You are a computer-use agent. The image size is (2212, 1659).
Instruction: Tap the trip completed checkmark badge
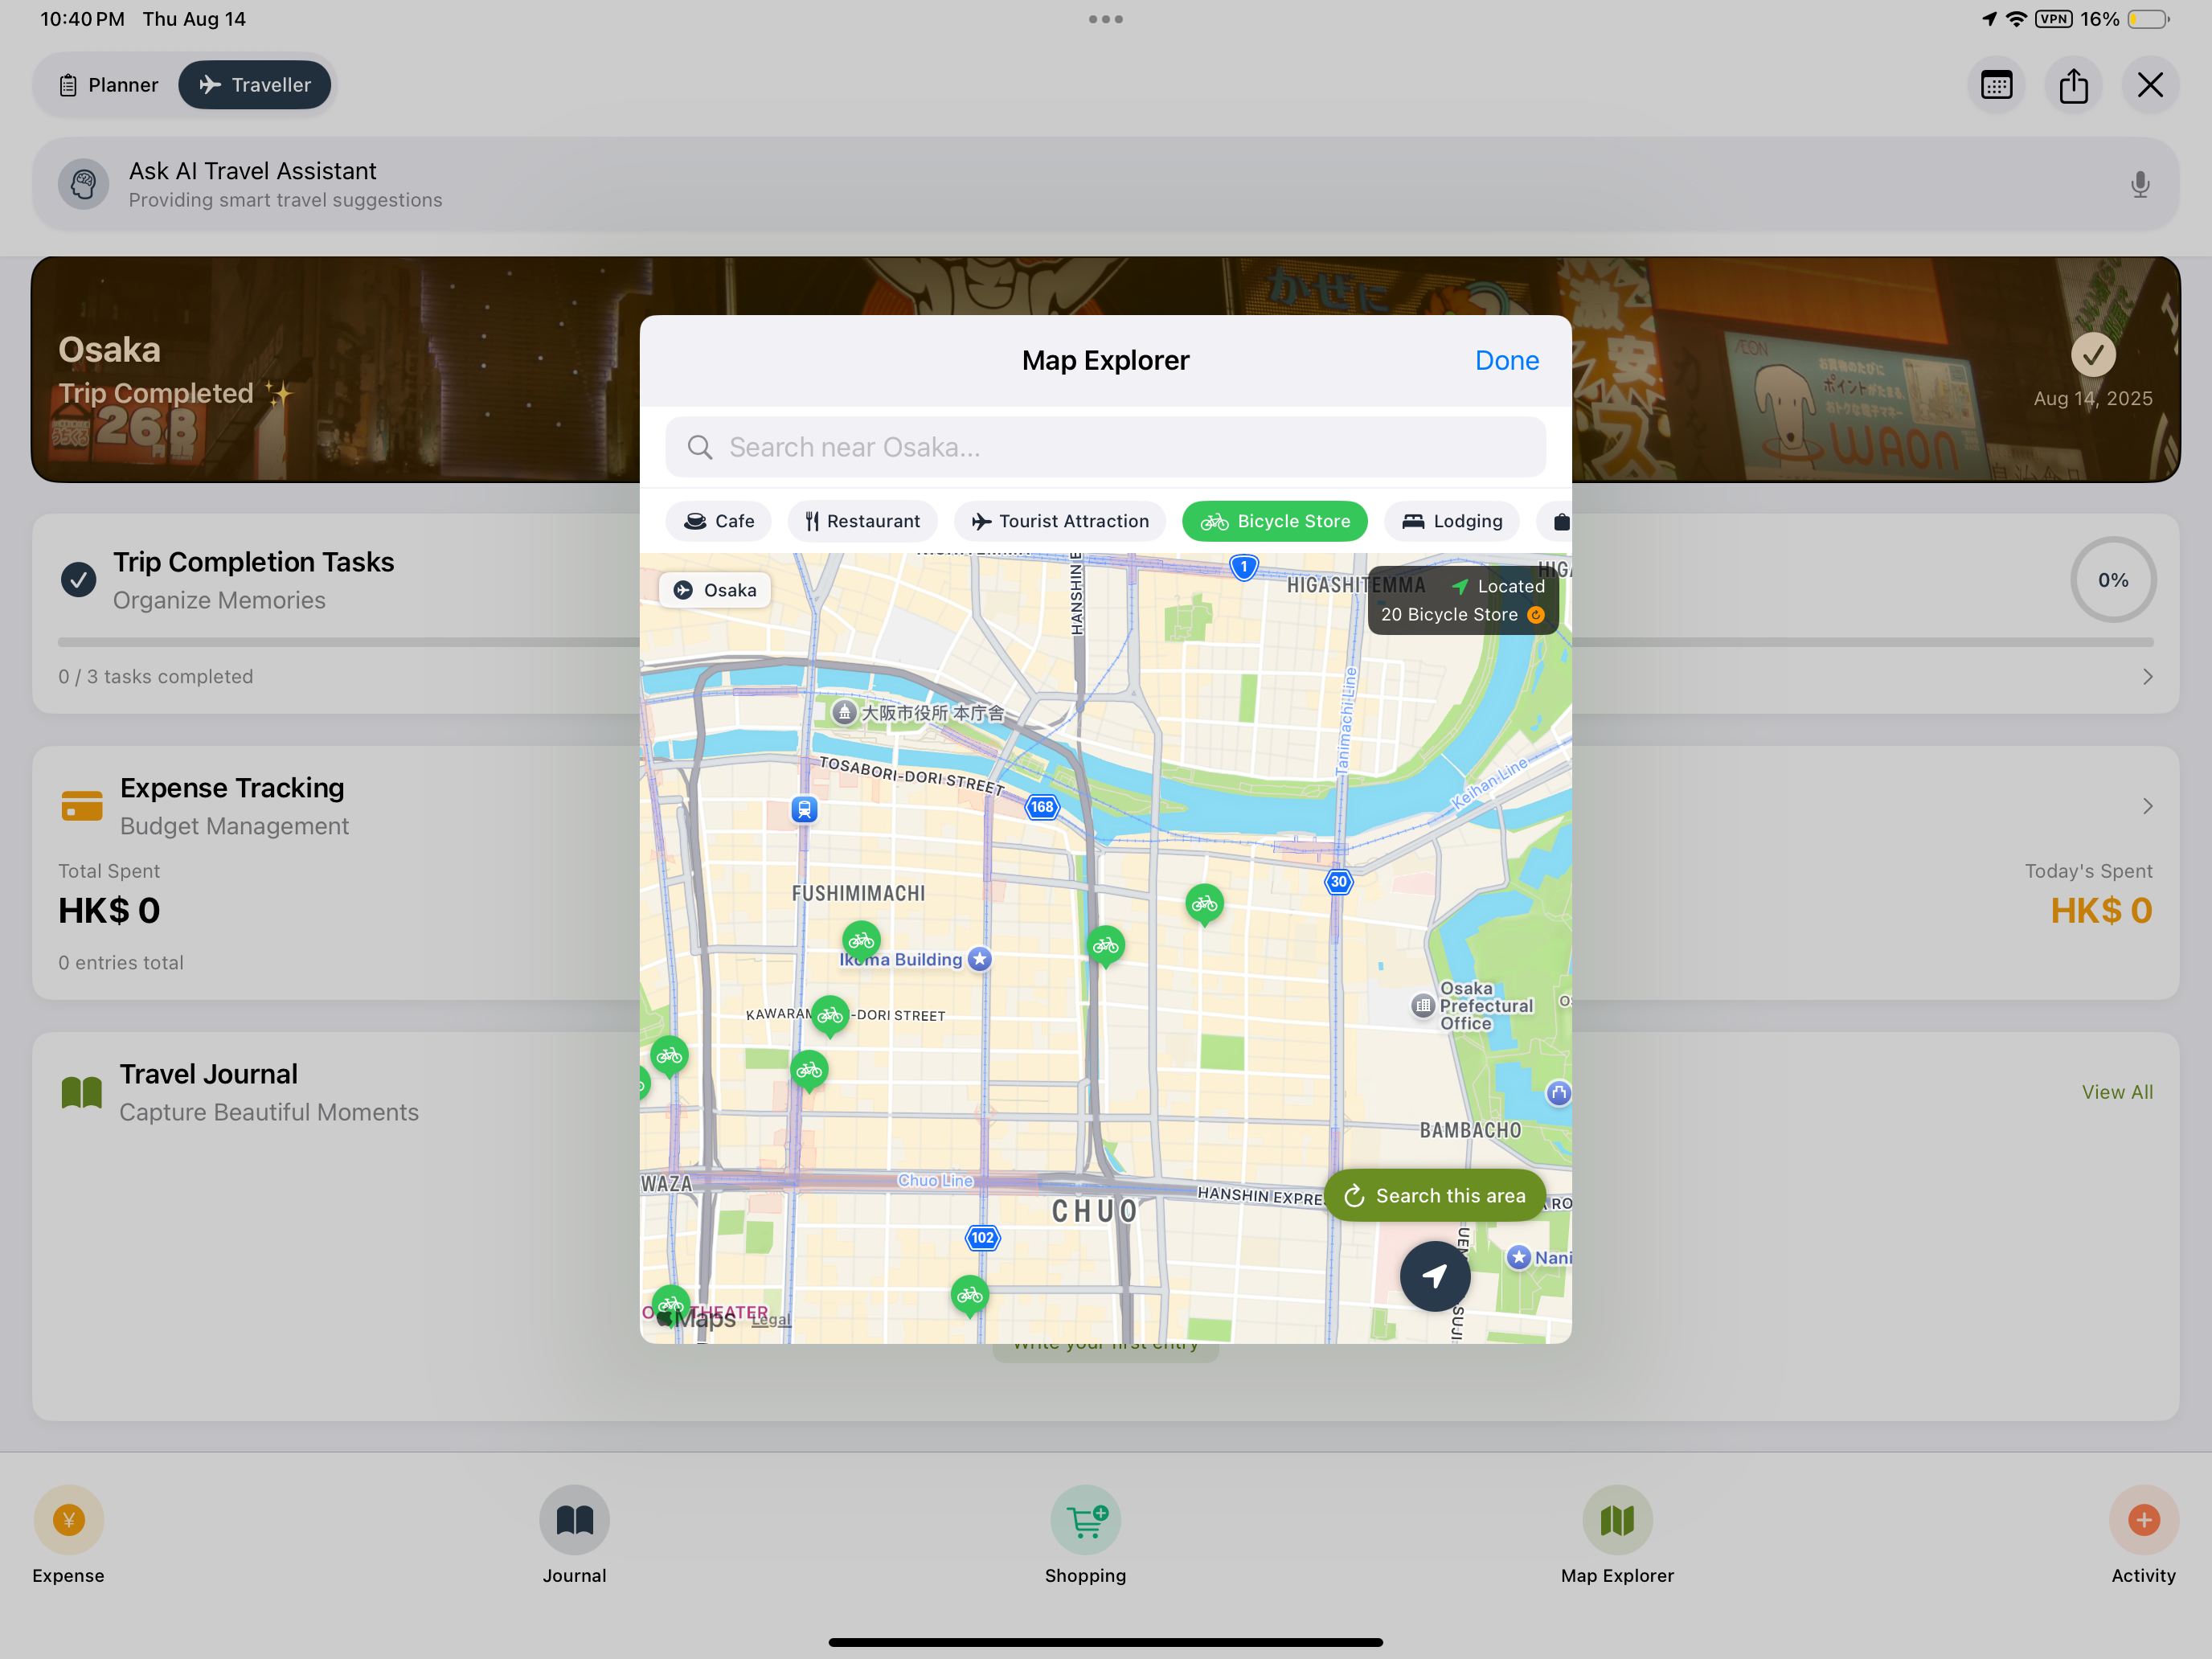click(x=2092, y=354)
